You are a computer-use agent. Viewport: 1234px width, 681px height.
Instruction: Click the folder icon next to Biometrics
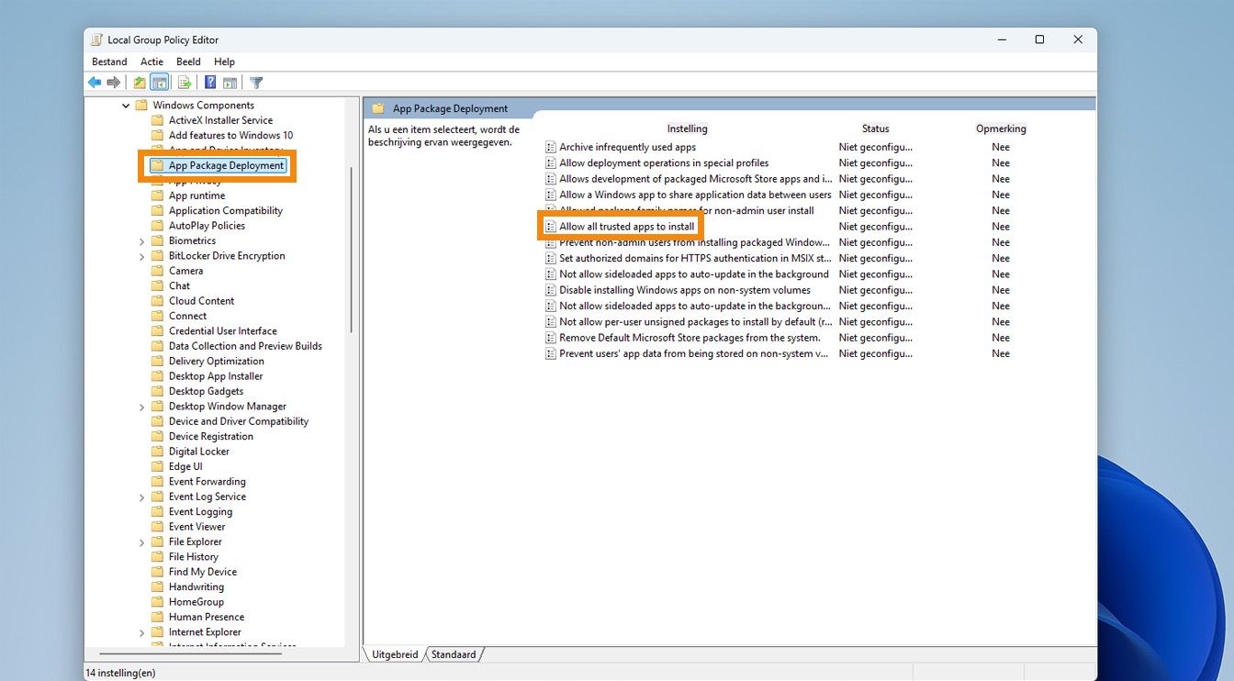pyautogui.click(x=157, y=240)
